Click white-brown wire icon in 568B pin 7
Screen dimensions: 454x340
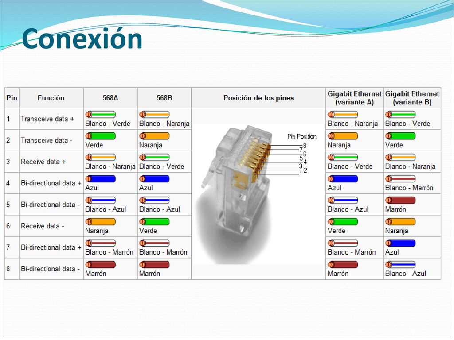pos(154,243)
